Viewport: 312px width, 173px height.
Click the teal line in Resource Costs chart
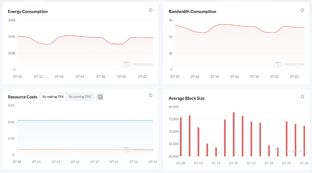(84, 120)
